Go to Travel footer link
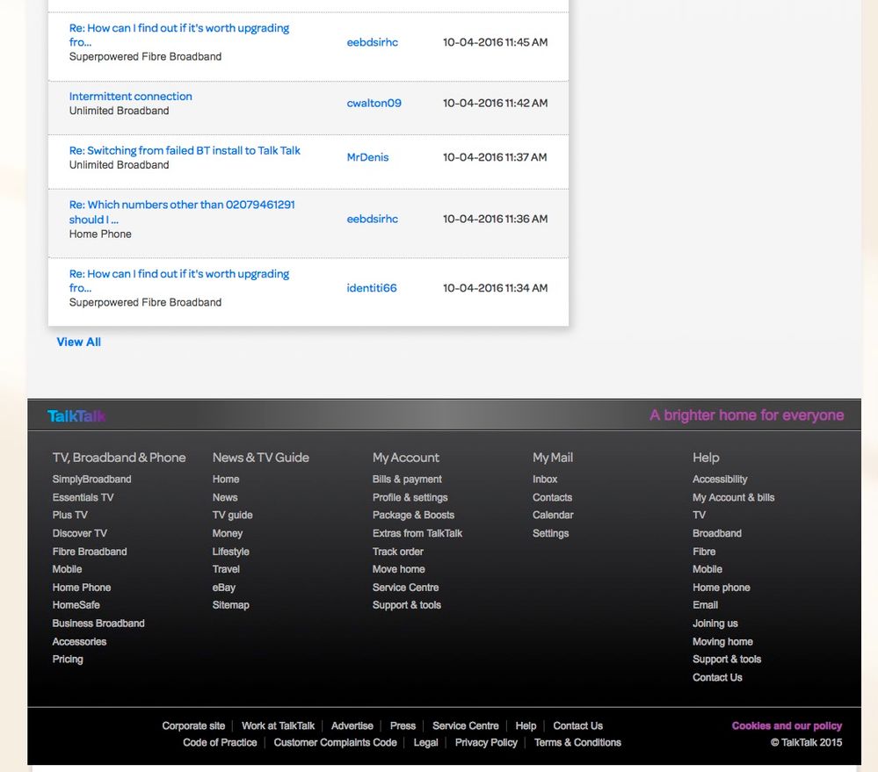 (226, 569)
